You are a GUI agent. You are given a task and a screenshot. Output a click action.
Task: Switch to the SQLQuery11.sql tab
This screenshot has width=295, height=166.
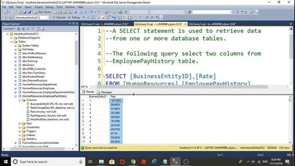coord(105,24)
